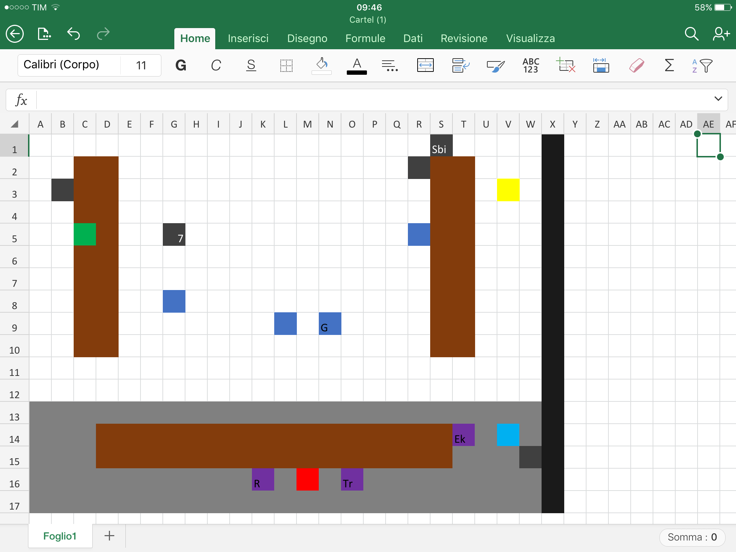Screen dimensions: 736x552
Task: Open the sort and filter tool
Action: tap(702, 65)
